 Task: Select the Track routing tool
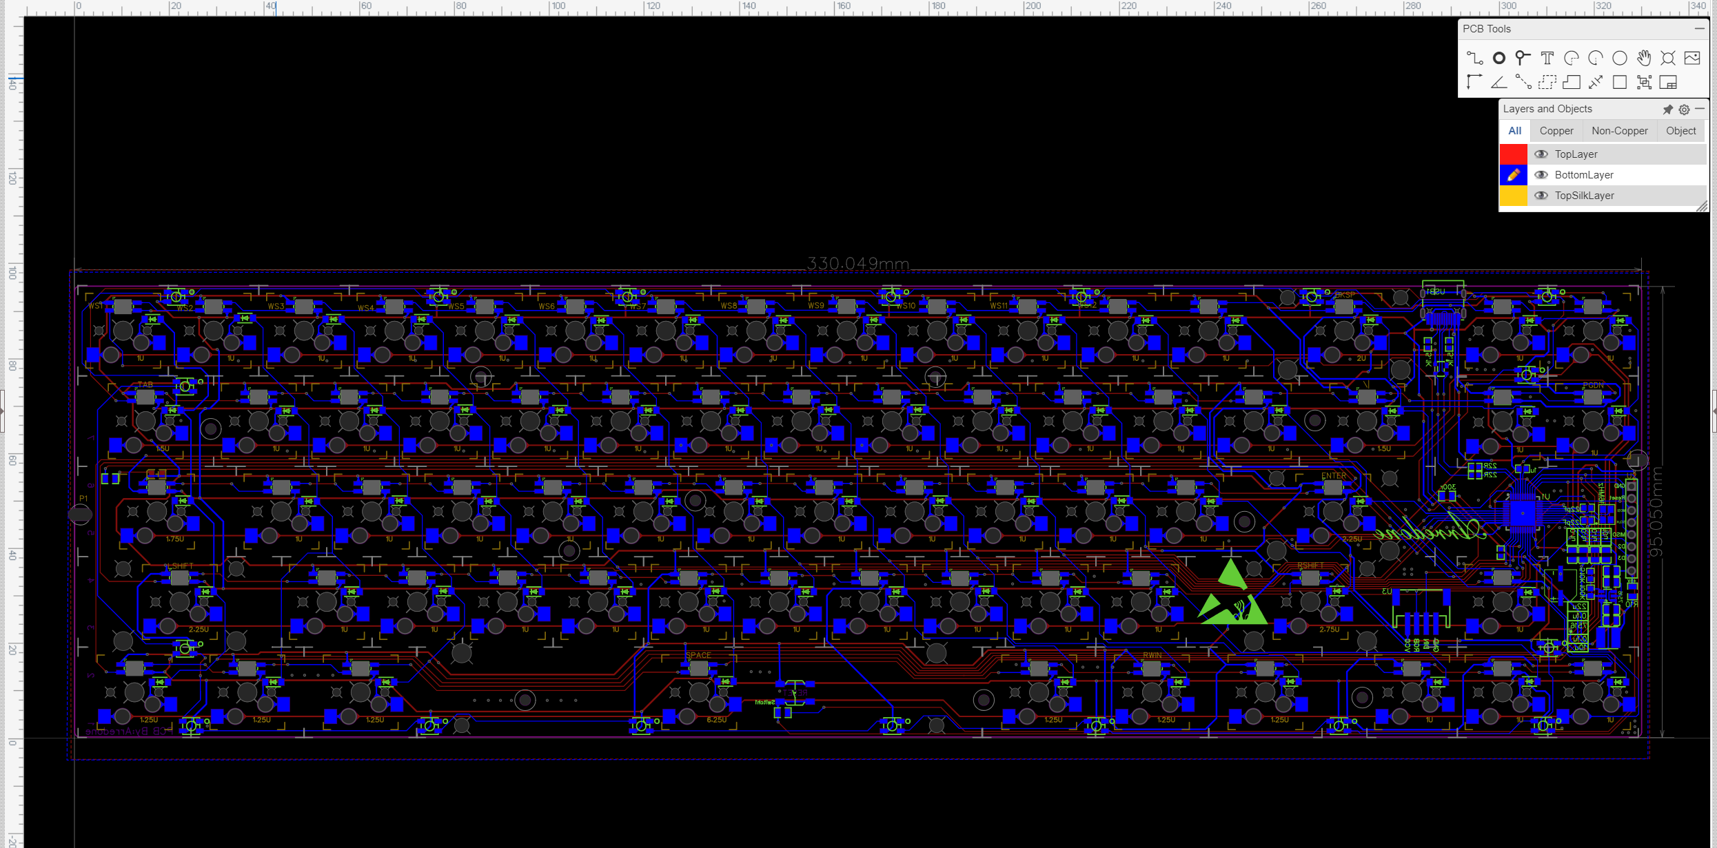[1474, 58]
